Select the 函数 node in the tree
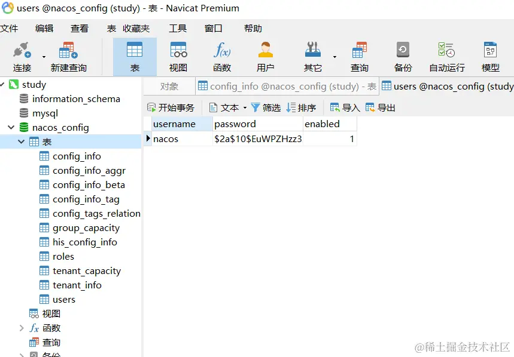Viewport: 514px width, 357px height. 51,328
